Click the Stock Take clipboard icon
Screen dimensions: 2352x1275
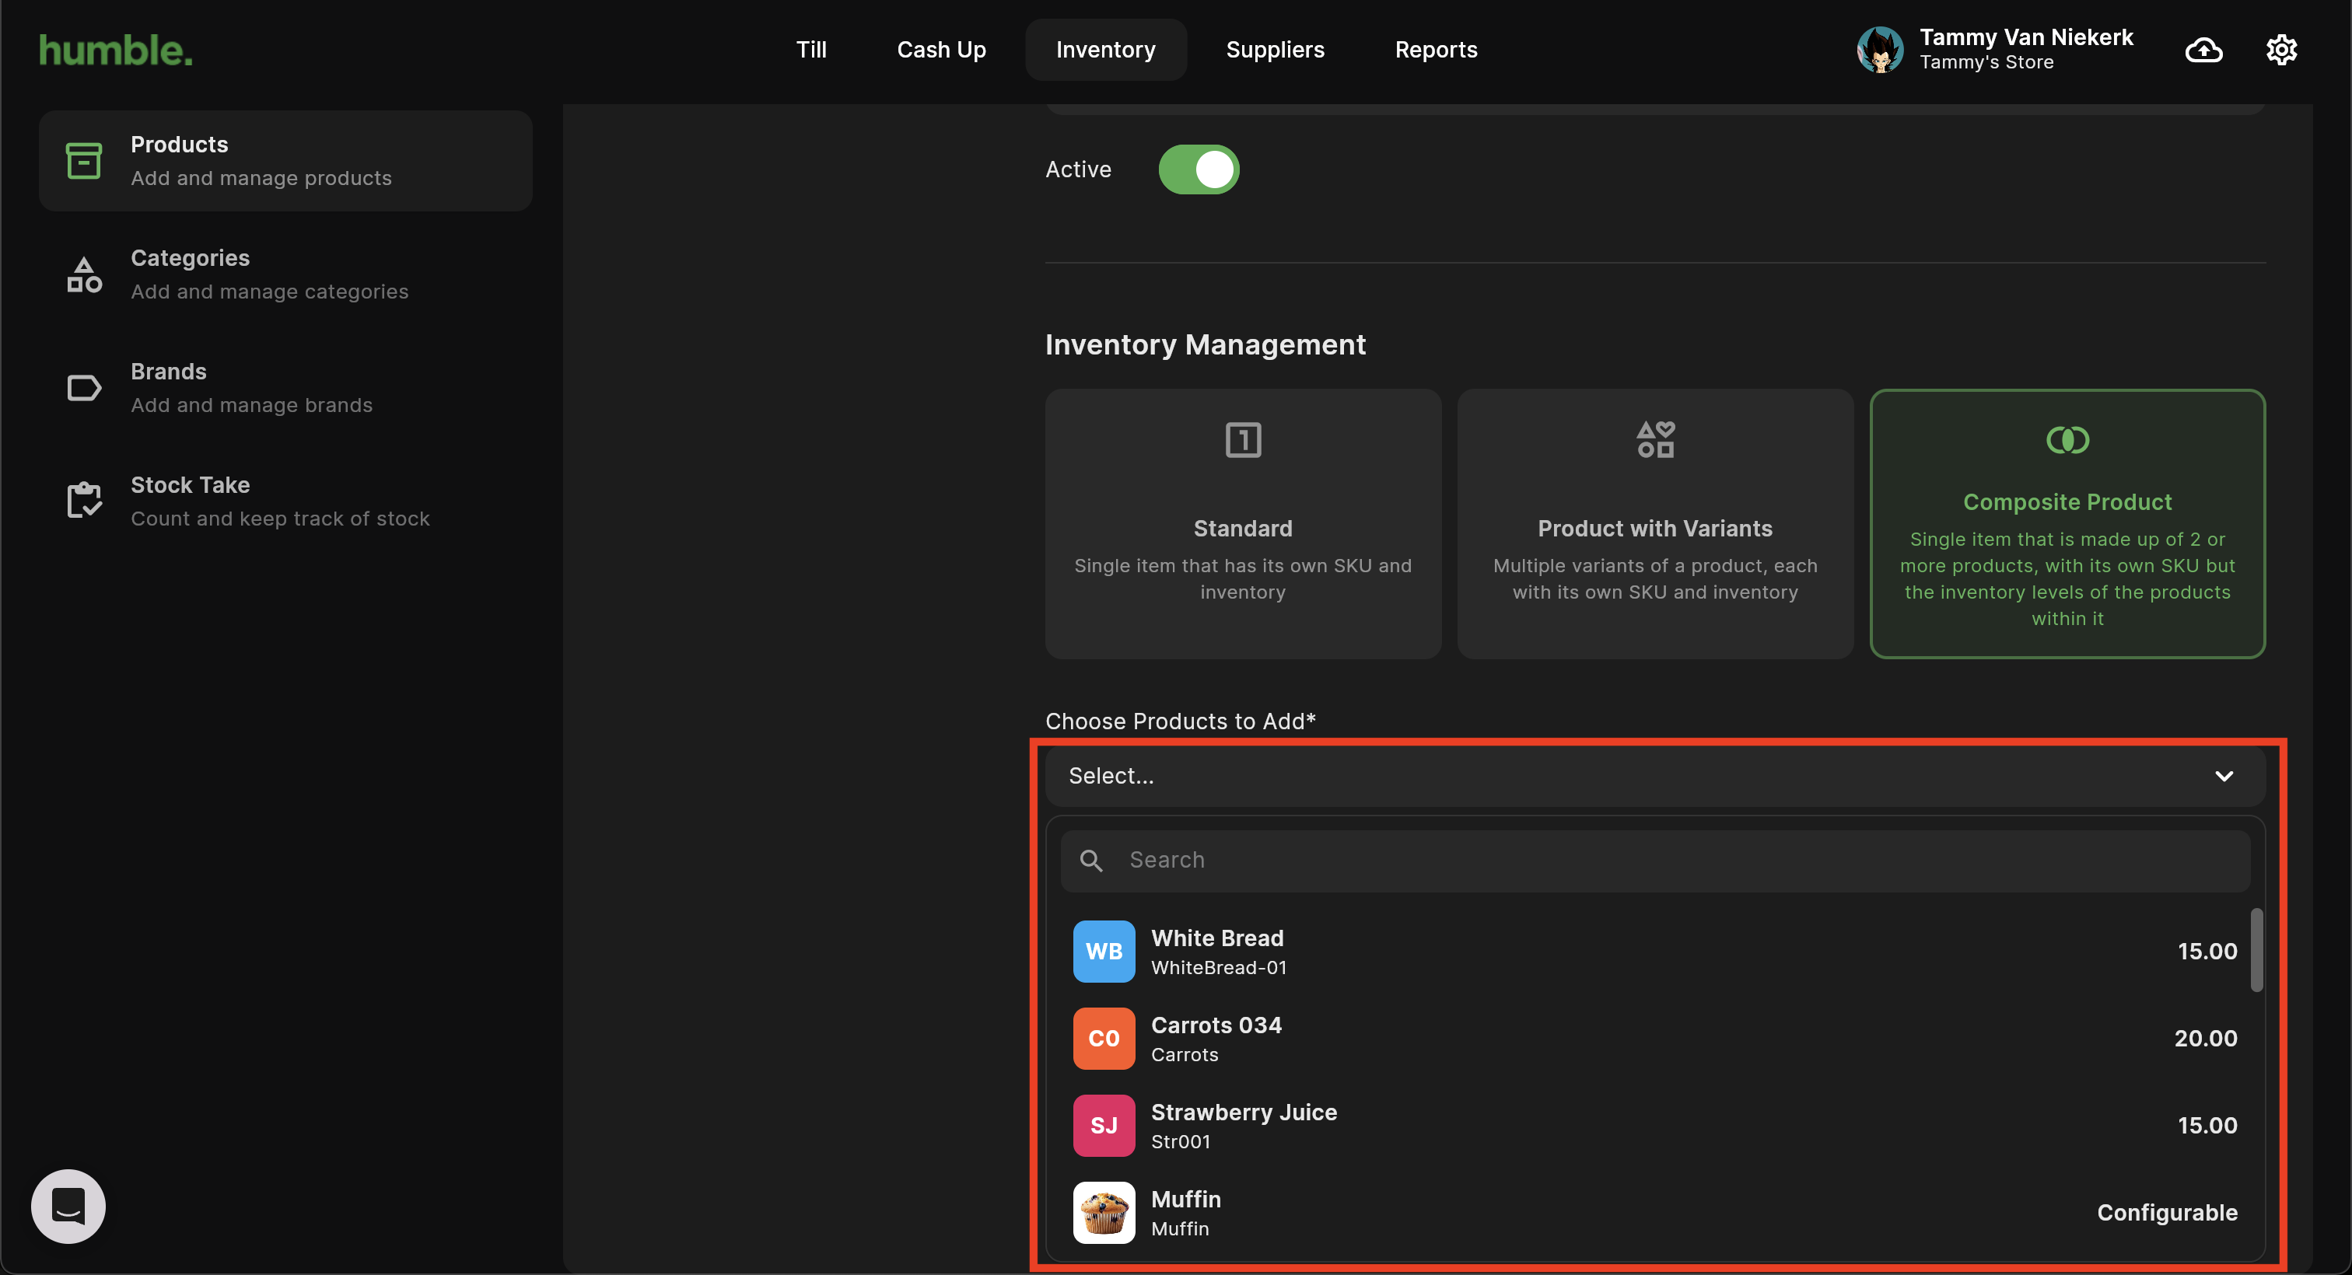84,501
